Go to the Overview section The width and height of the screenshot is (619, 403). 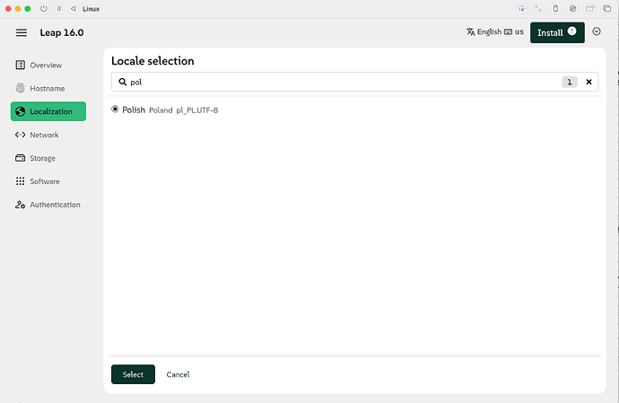tap(45, 66)
